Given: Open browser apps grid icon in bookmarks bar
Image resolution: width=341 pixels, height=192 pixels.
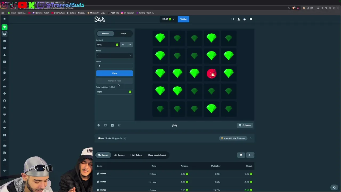Looking at the screenshot, I should click(x=3, y=13).
